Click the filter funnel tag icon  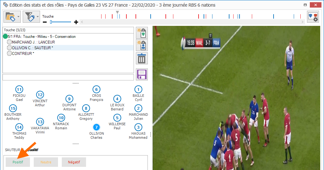(x=29, y=16)
